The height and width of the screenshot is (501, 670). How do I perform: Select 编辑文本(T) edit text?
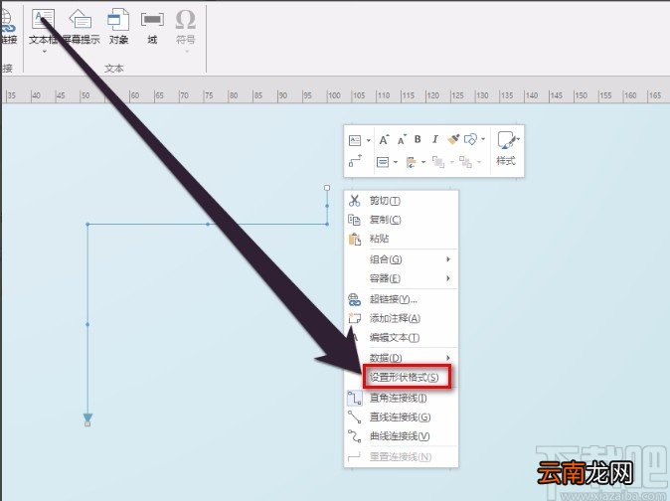tap(402, 338)
